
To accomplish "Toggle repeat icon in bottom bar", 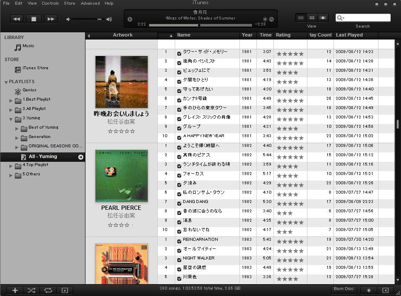I will coord(48,290).
